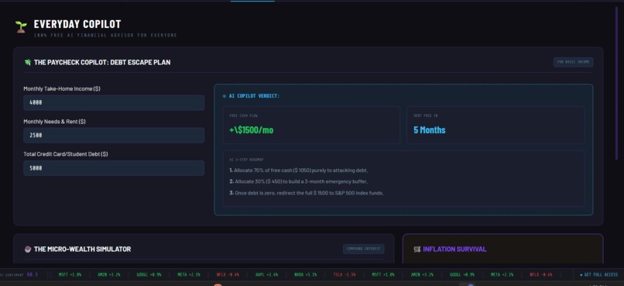
Task: Click roadmap step 2 about emergency buffer
Action: click(x=299, y=181)
